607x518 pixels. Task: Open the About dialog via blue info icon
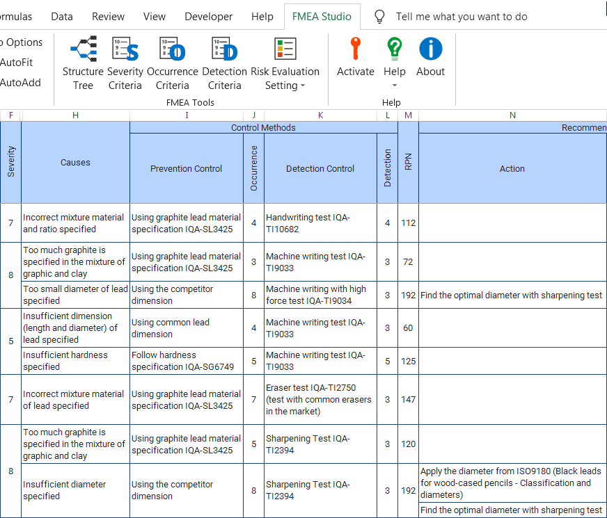pyautogui.click(x=430, y=50)
